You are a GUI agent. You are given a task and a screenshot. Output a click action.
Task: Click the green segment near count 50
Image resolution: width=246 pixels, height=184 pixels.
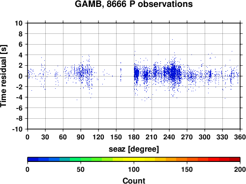pyautogui.click(x=81, y=159)
